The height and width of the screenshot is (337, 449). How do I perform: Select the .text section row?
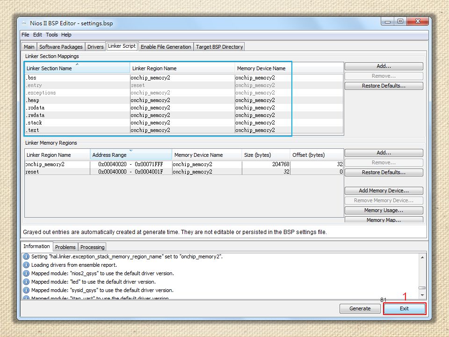click(x=184, y=130)
